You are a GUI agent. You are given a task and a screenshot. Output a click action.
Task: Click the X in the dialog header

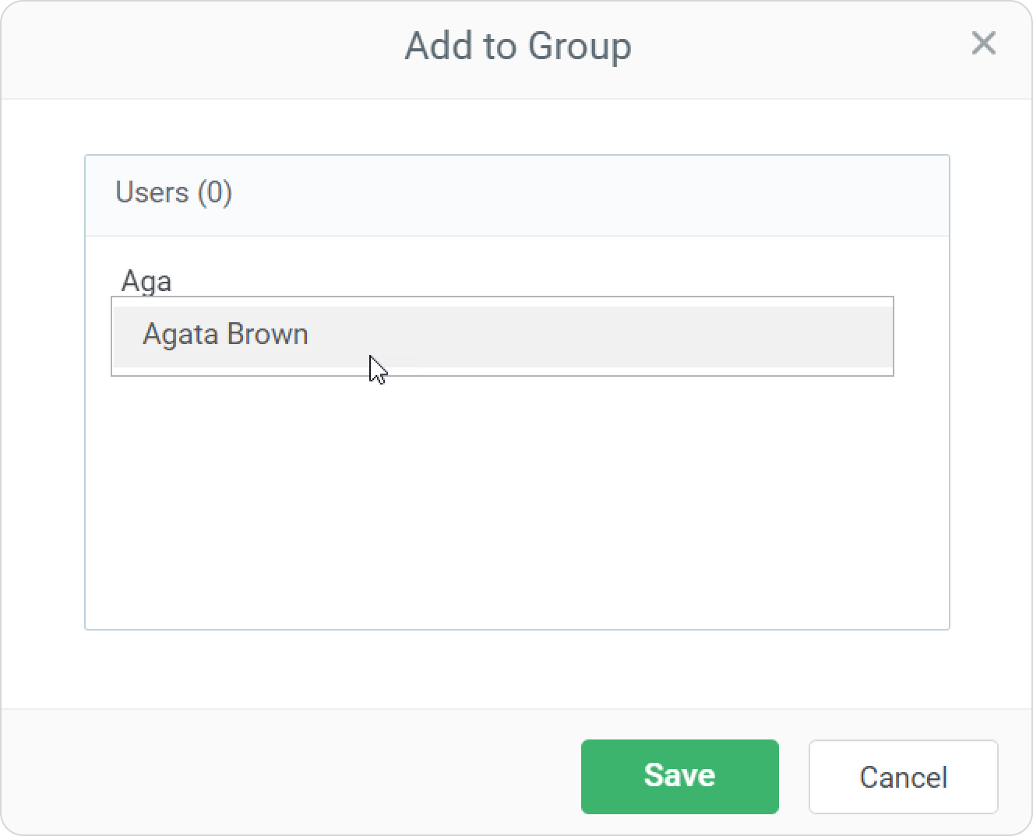pos(983,44)
